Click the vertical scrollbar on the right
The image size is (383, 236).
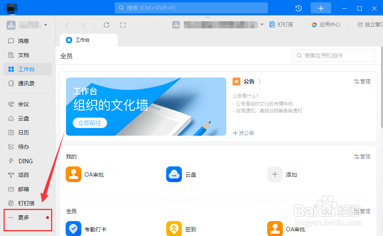[x=382, y=87]
